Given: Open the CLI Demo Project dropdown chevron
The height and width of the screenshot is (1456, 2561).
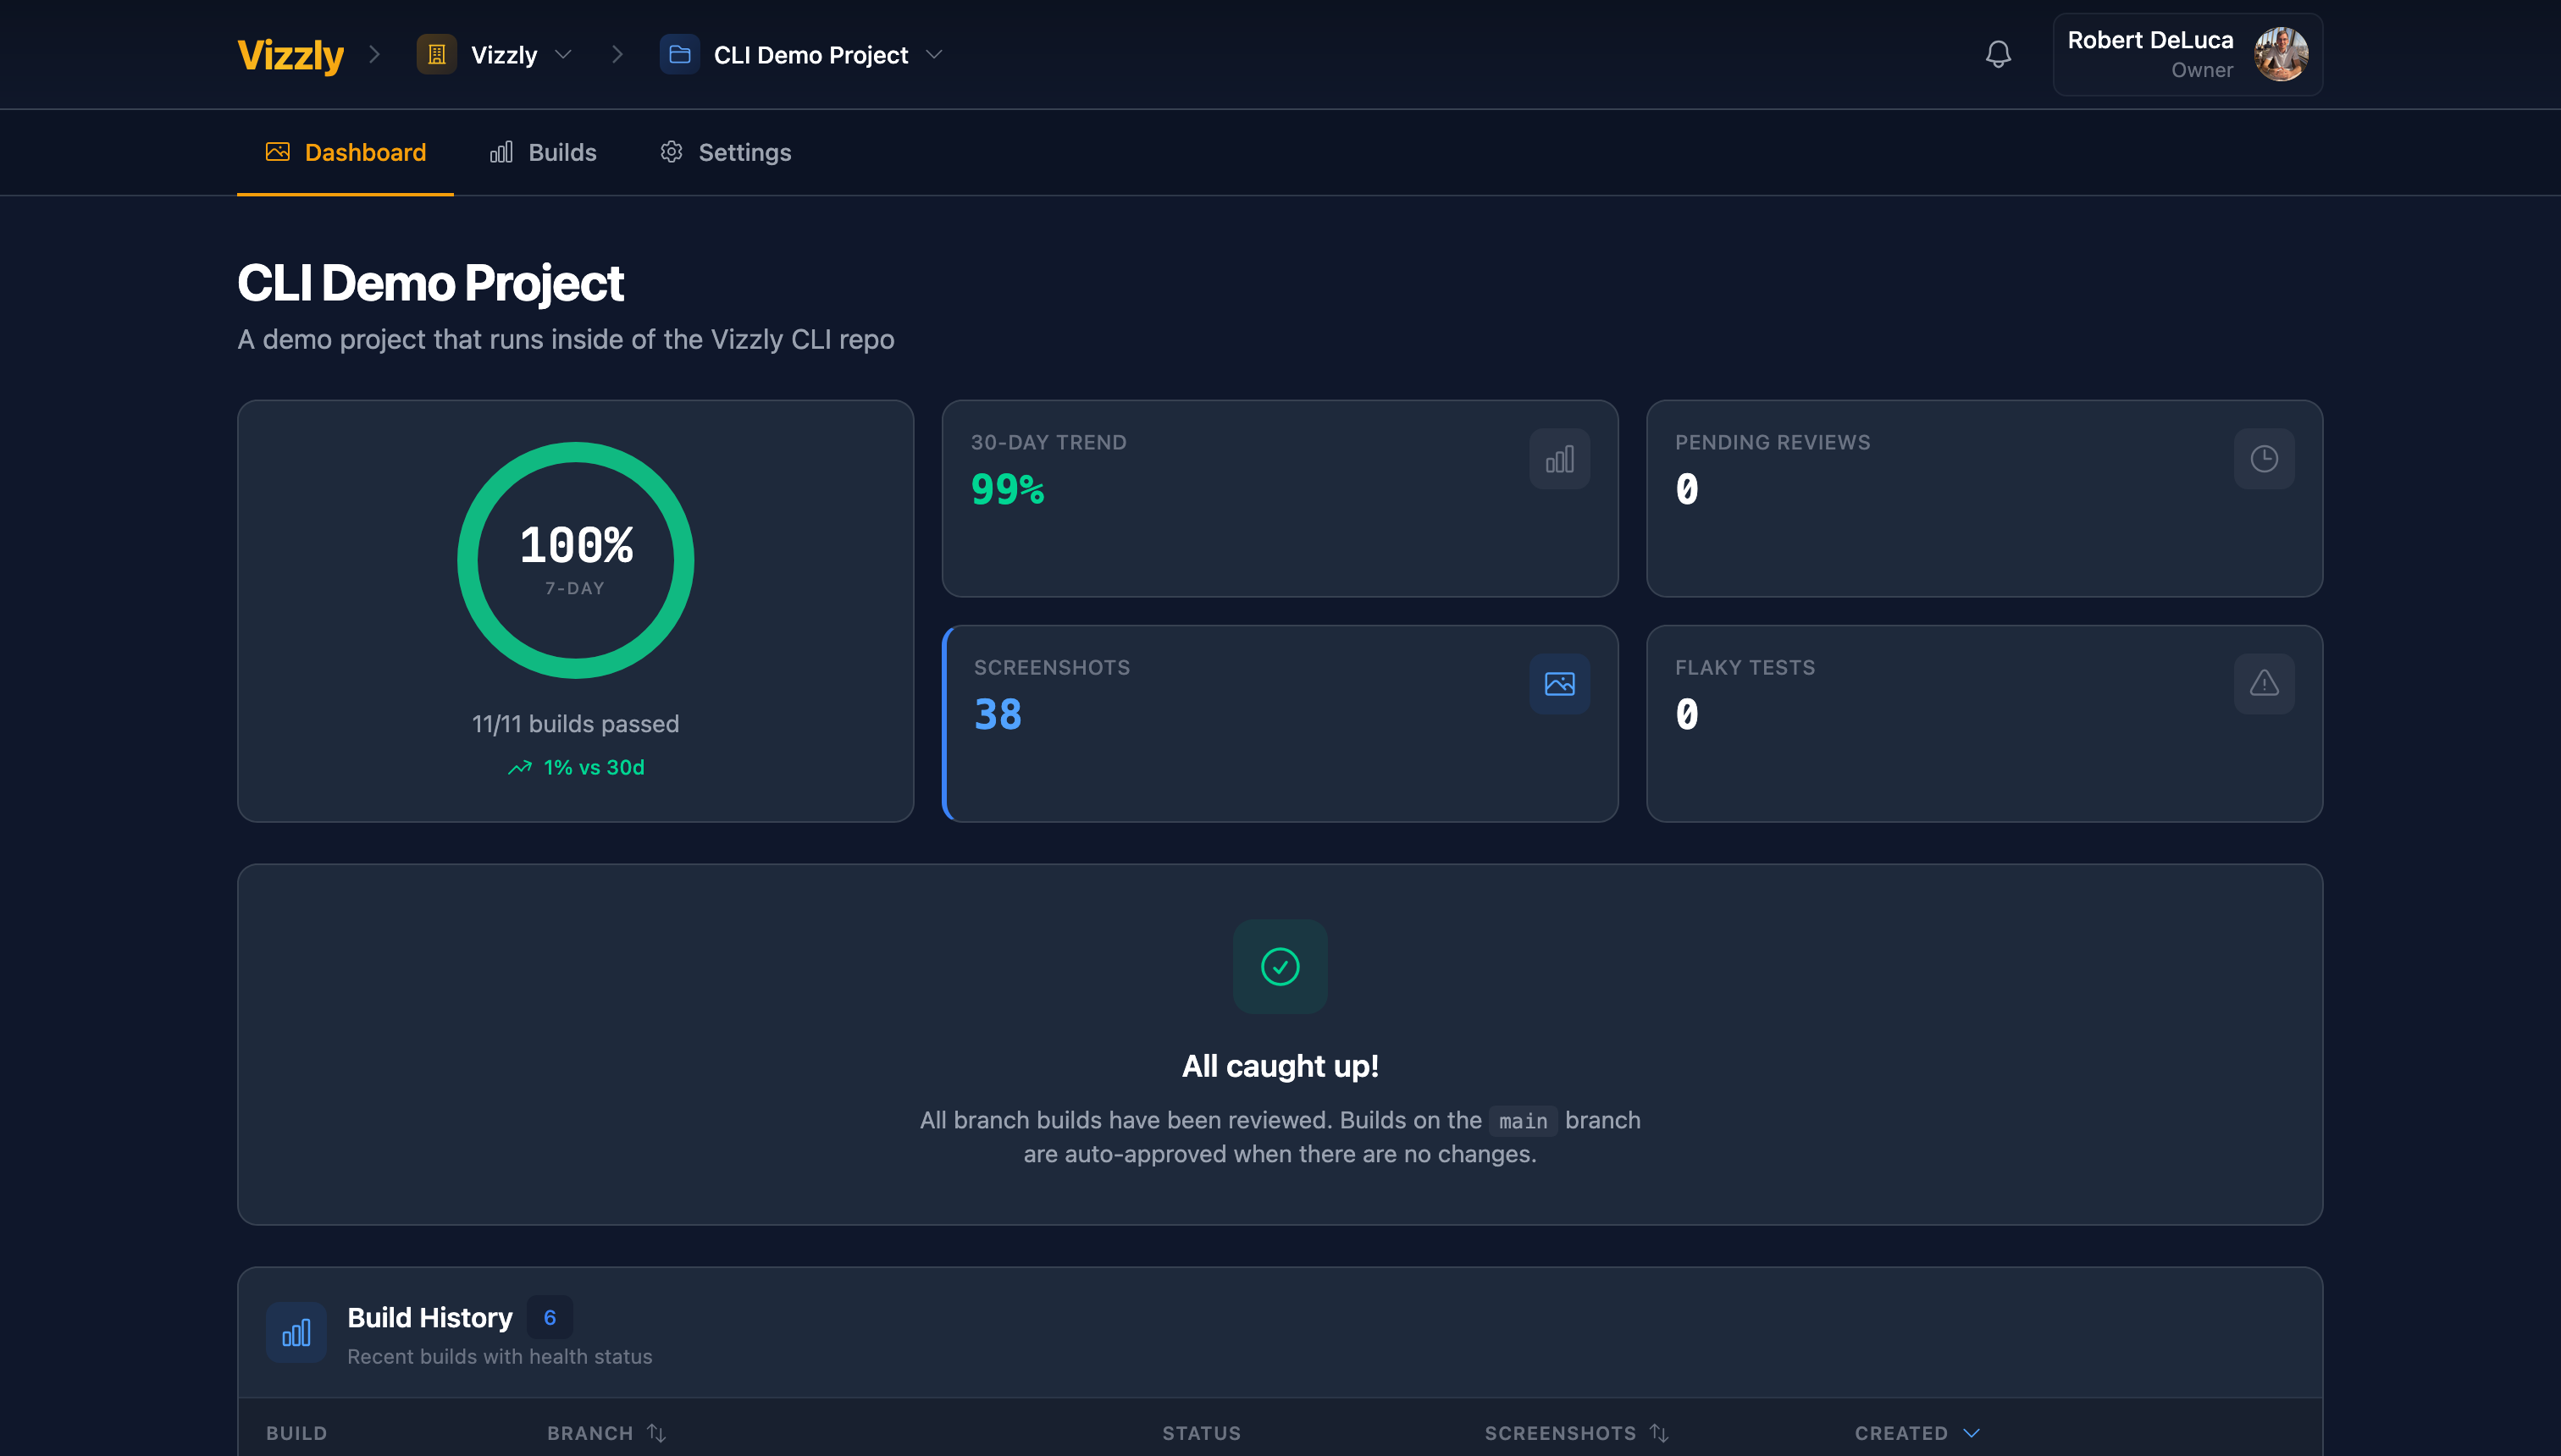Looking at the screenshot, I should (x=934, y=55).
